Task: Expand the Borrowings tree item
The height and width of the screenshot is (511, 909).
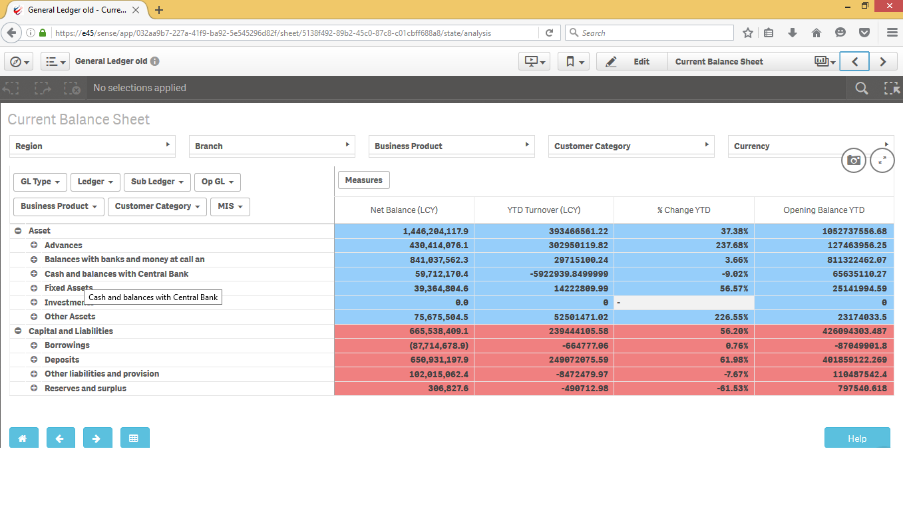Action: coord(34,345)
